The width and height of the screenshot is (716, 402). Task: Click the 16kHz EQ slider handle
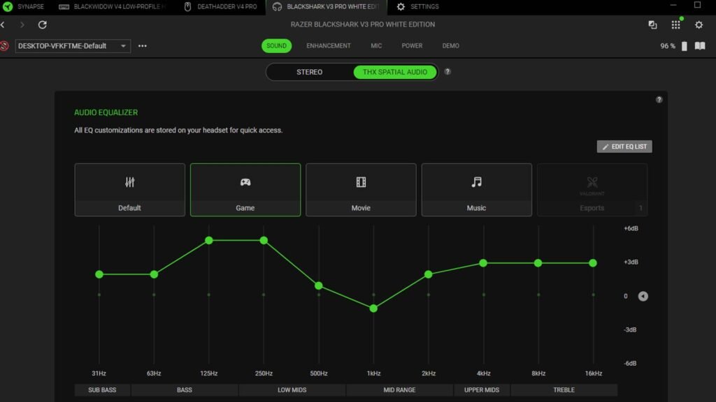pyautogui.click(x=593, y=263)
